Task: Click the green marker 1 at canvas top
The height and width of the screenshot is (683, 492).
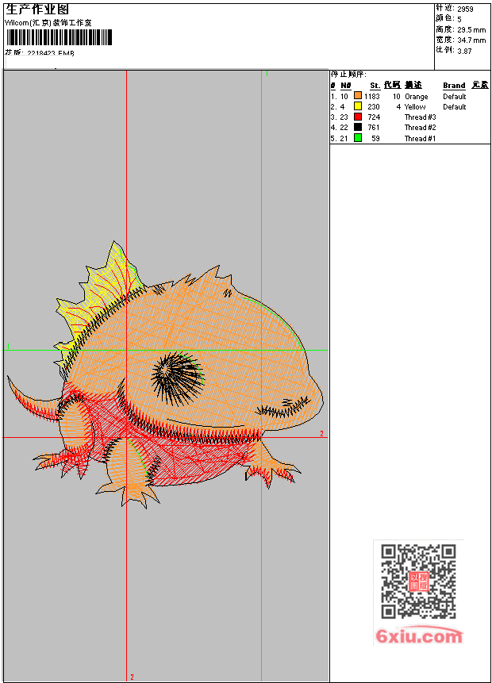Action: point(267,74)
